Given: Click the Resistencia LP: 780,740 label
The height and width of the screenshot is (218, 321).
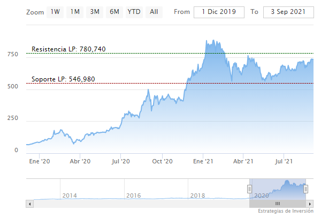Looking at the screenshot, I should (68, 49).
